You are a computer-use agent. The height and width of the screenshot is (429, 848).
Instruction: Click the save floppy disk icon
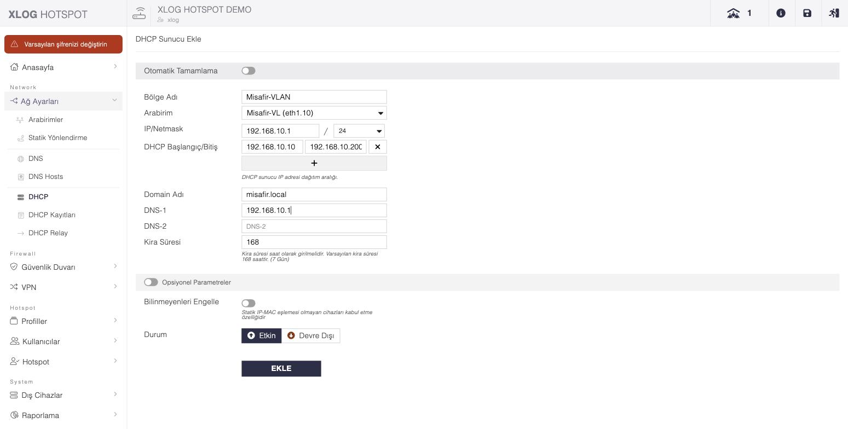[x=807, y=13]
